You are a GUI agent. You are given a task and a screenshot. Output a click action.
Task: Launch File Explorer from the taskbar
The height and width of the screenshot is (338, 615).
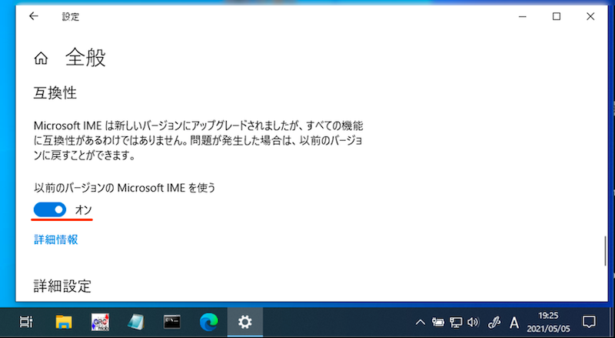(x=63, y=321)
